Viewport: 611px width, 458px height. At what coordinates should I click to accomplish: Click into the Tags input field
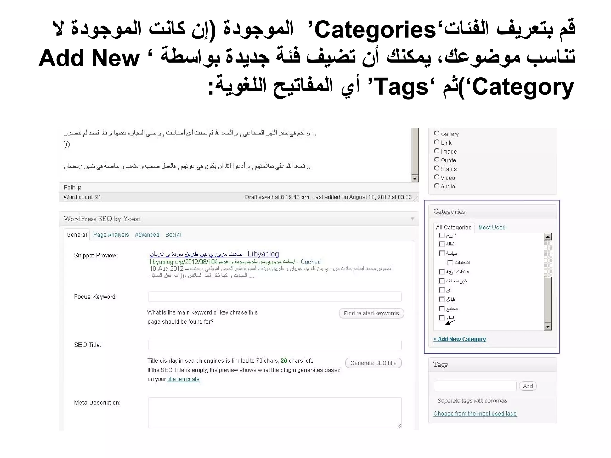pyautogui.click(x=475, y=386)
